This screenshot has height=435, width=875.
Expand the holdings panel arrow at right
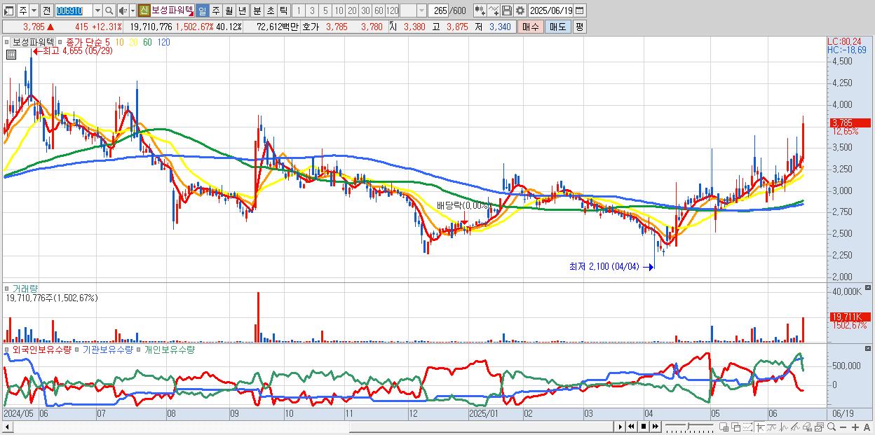point(869,348)
